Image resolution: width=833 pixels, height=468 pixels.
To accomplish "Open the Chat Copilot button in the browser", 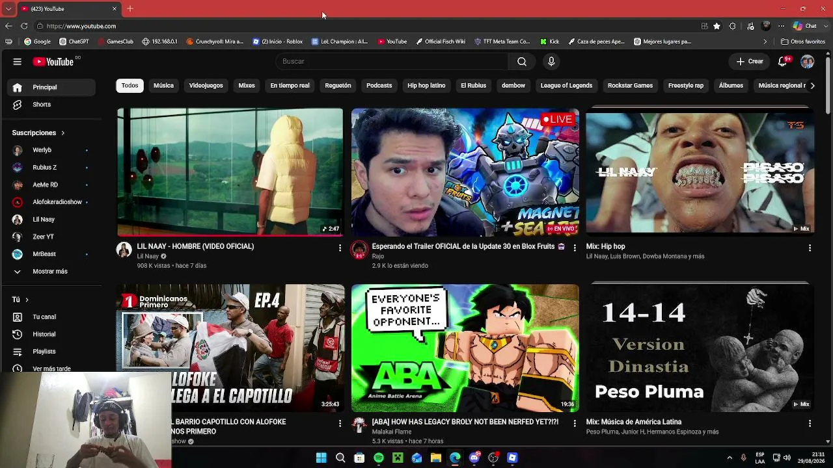I will (x=805, y=26).
